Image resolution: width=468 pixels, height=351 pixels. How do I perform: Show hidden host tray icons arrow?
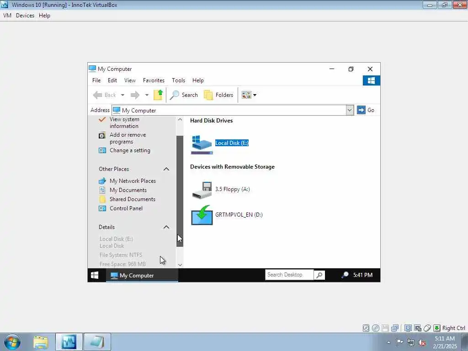tap(388, 342)
